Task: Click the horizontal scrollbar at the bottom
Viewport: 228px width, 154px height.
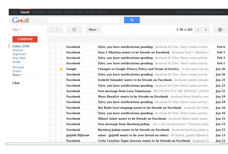Action: tap(113, 144)
